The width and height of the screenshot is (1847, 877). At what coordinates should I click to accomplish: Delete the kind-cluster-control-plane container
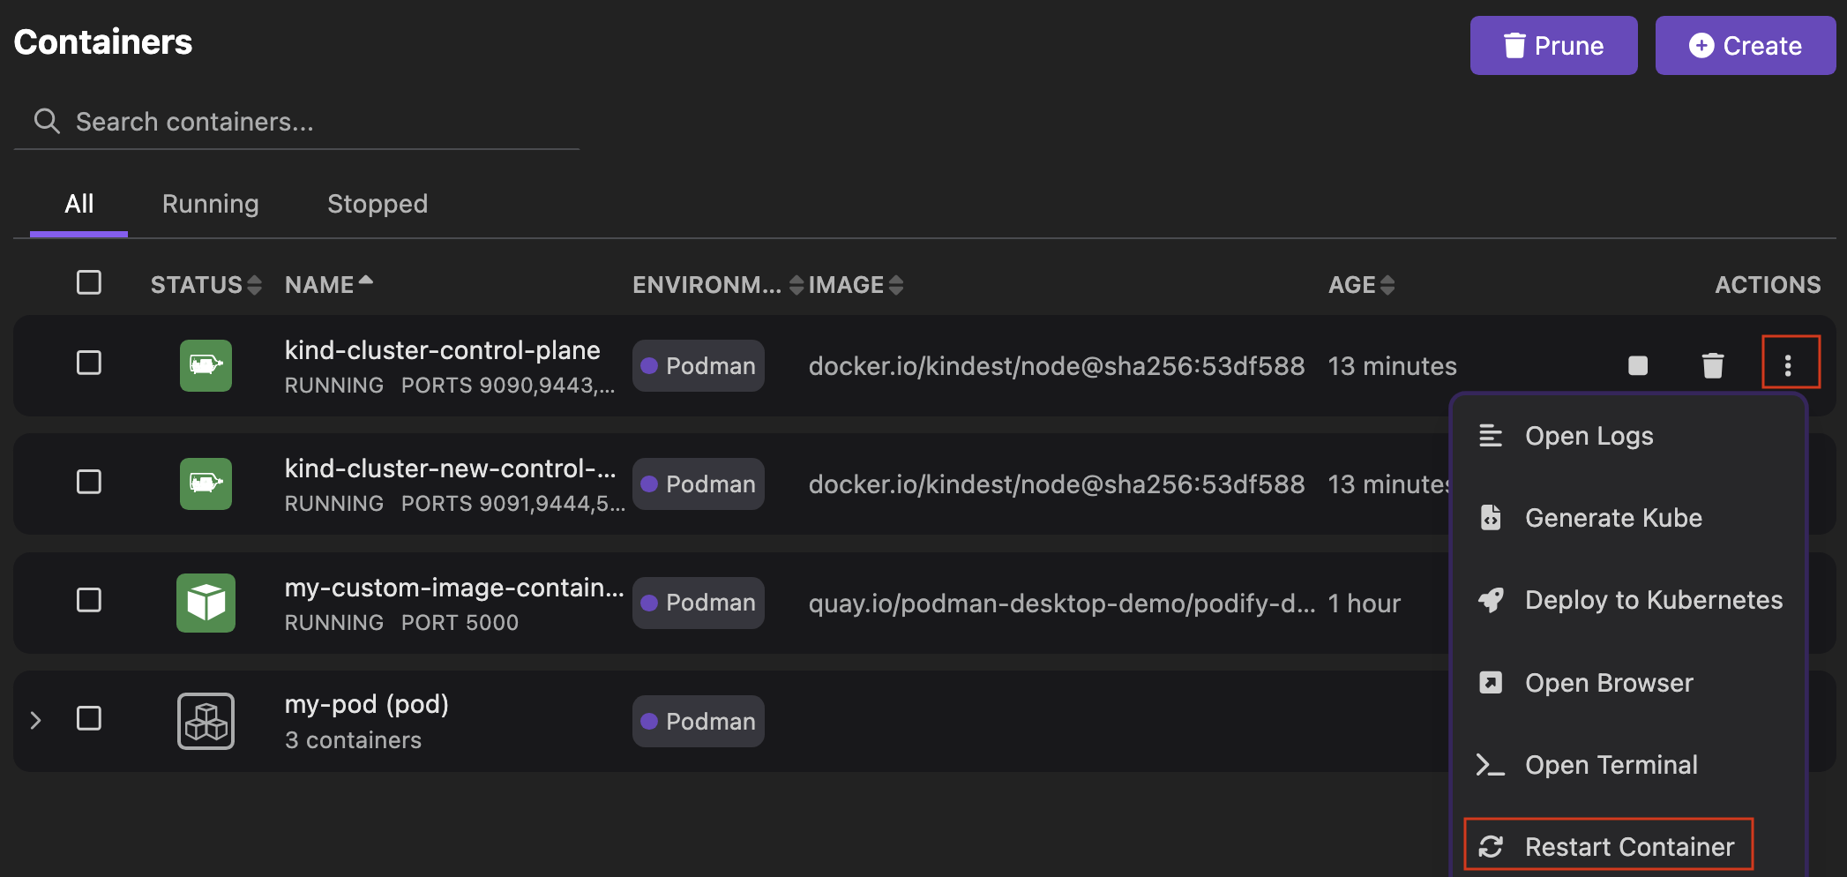[1713, 365]
